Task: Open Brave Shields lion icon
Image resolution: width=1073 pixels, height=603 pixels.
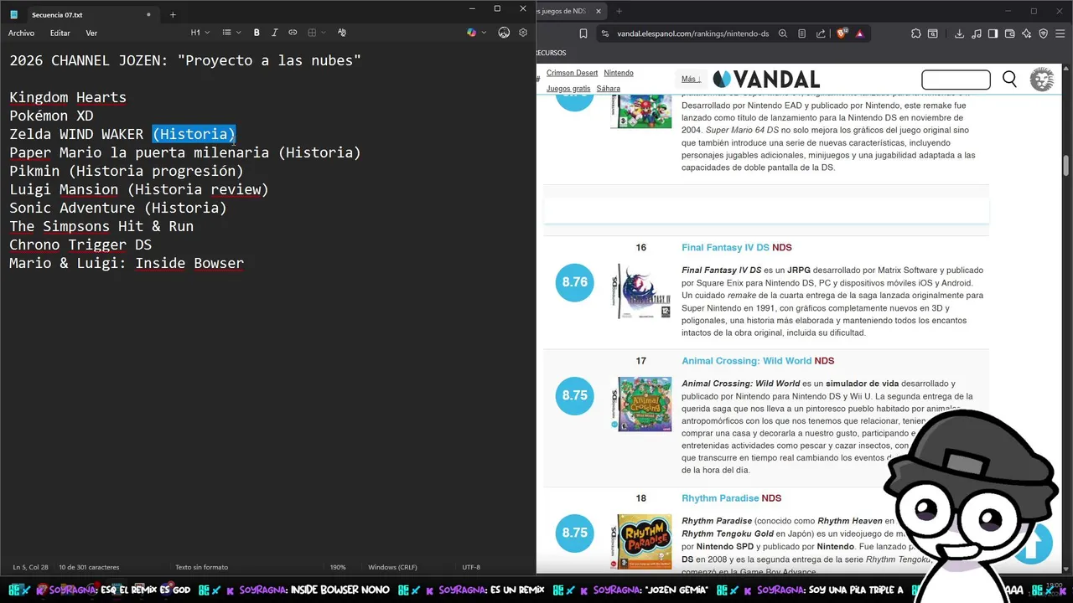Action: (x=842, y=33)
